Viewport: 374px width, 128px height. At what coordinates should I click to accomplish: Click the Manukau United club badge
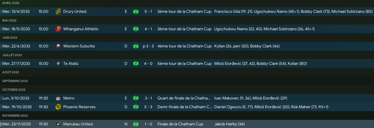pos(58,124)
